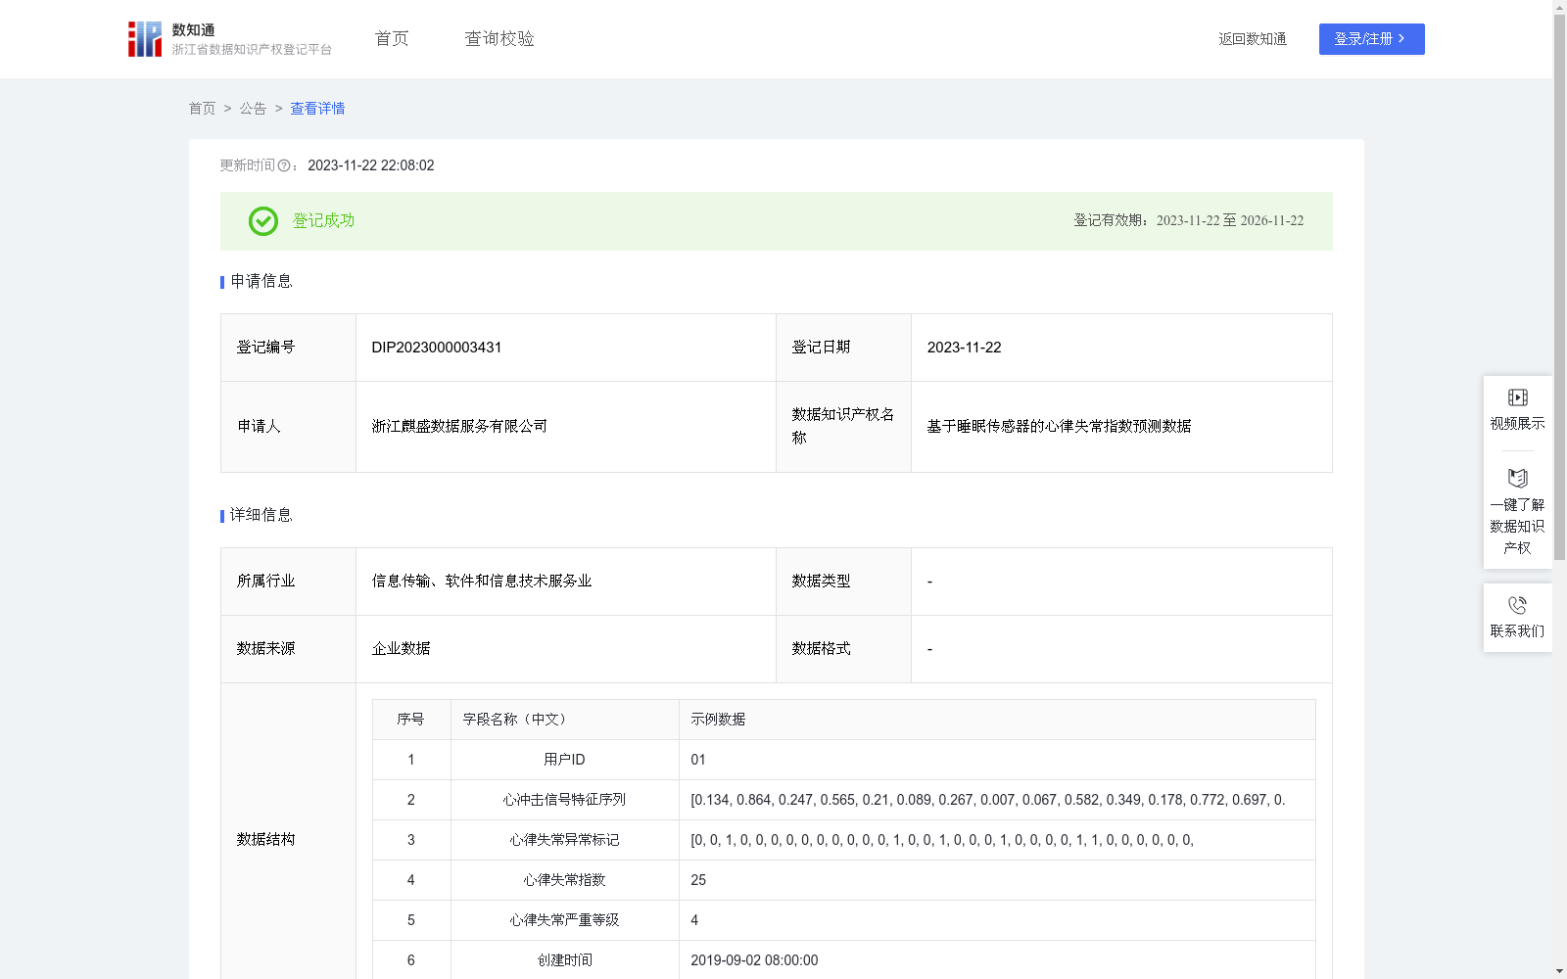Click the title 基于睡眠传感器的心律失常指数预测数据
The width and height of the screenshot is (1567, 979).
[x=1059, y=427]
